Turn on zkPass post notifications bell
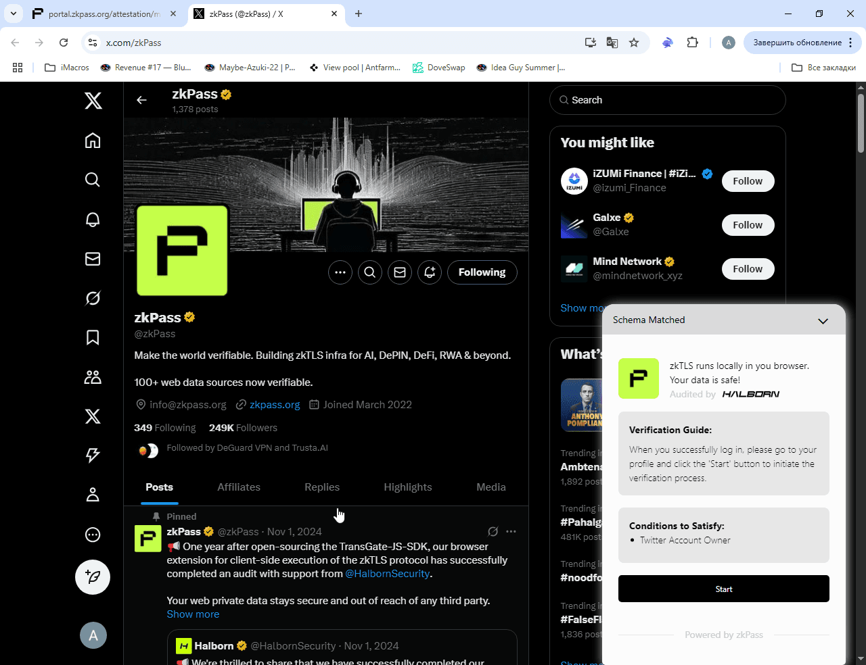The image size is (866, 665). click(x=430, y=272)
